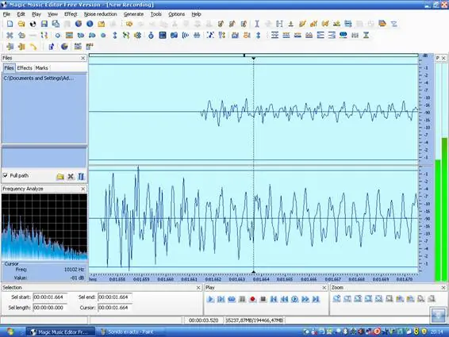Viewport: 449px width, 337px height.
Task: Click the CD disc icon in top toolbar
Action: coord(33,24)
